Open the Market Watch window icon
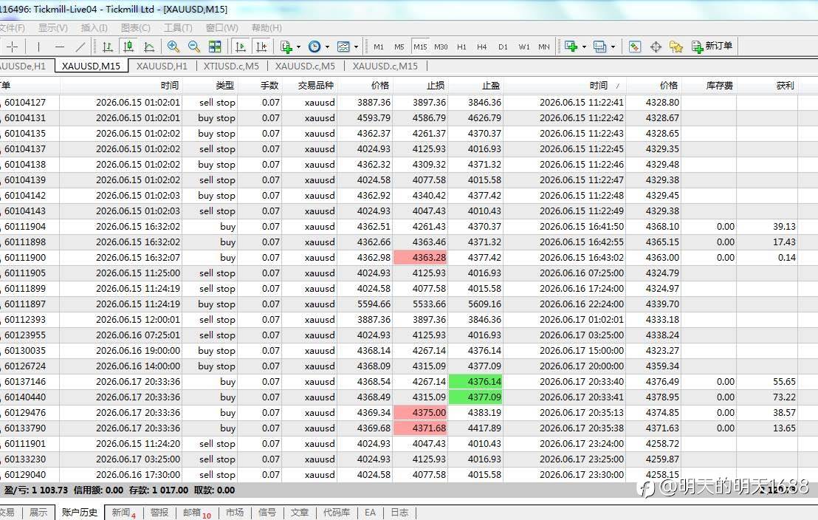This screenshot has width=818, height=520. tap(634, 47)
